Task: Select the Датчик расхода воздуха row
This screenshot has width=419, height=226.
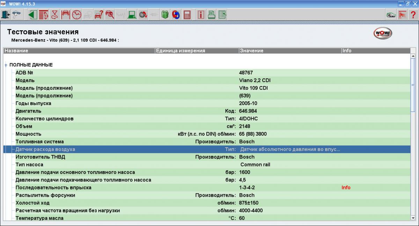Action: (45, 149)
